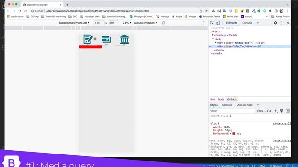Screen dimensions: 298x167
Task: Open DevTools three-dot customize menu
Action: click(x=282, y=23)
